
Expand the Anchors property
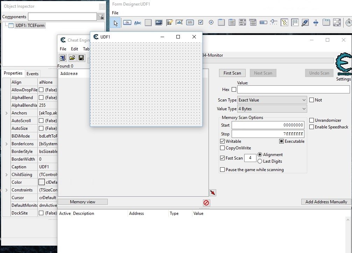point(7,113)
